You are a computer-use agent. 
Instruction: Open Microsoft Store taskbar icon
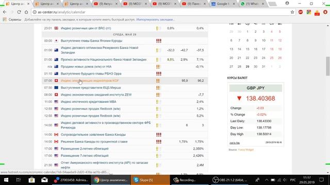click(31, 180)
